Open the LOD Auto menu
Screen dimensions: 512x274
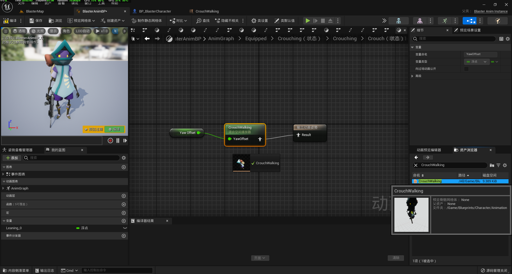click(x=83, y=31)
